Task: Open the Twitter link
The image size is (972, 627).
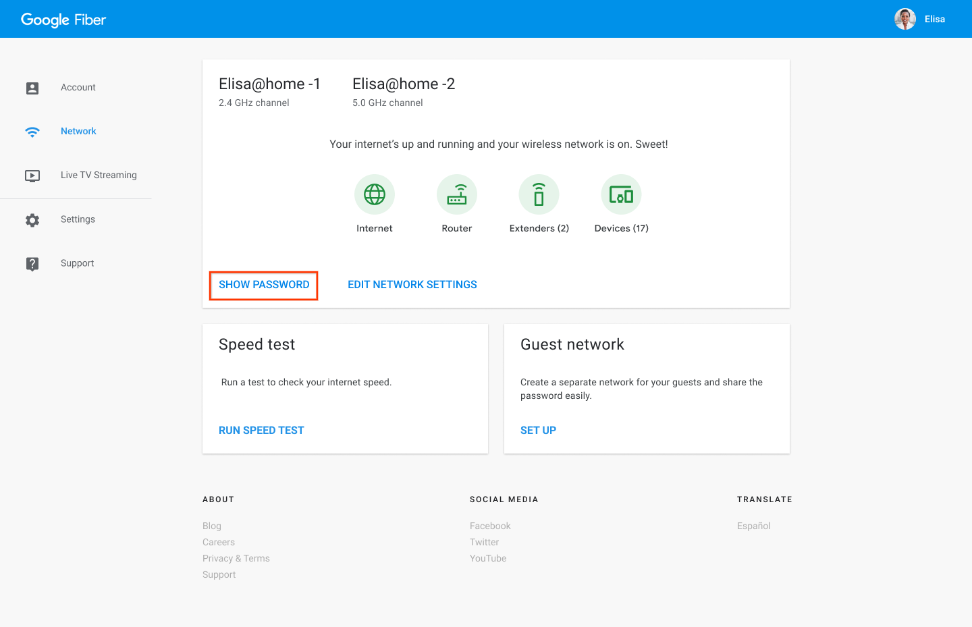Action: (x=485, y=542)
